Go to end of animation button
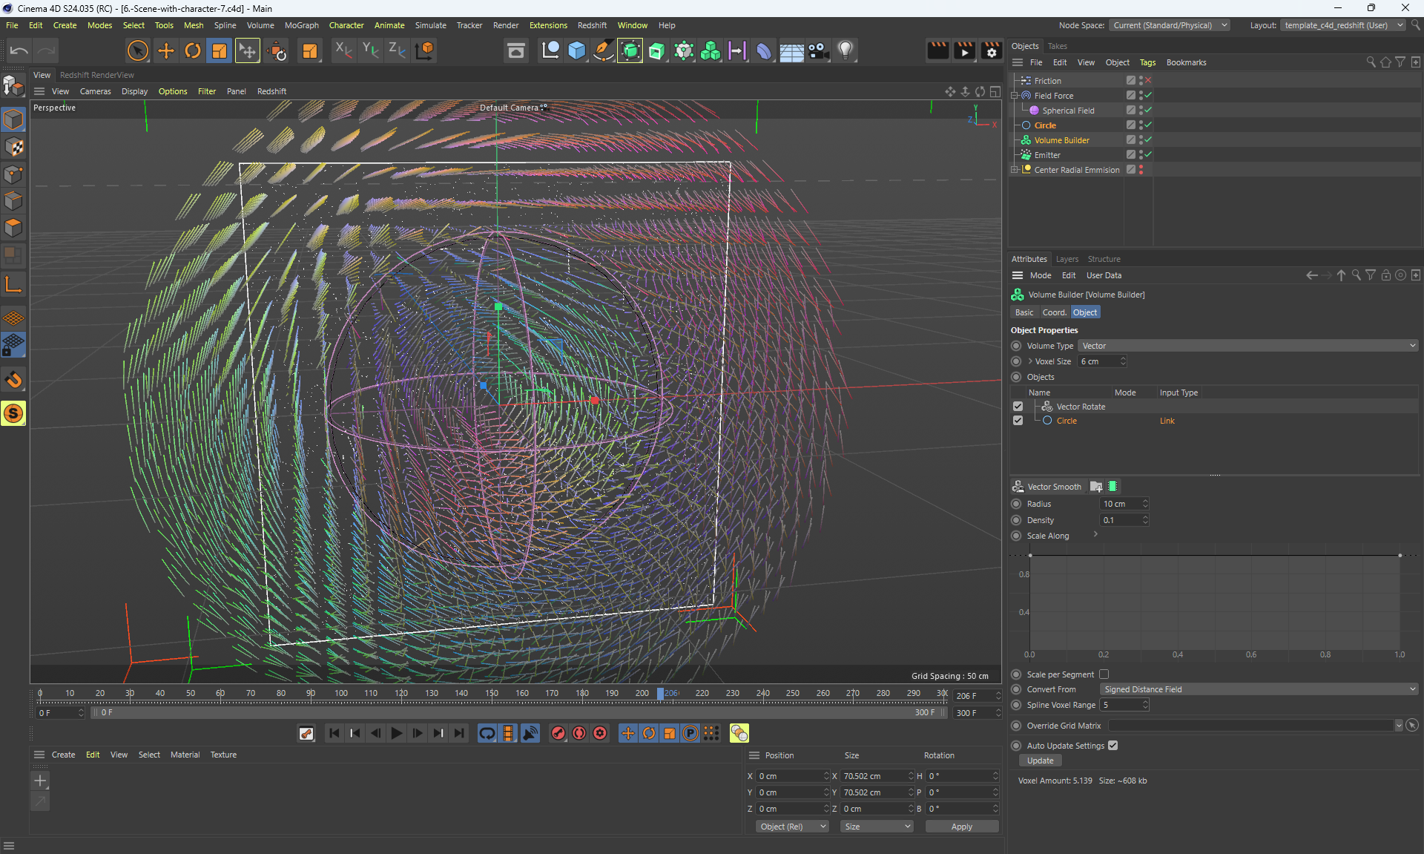 [460, 733]
